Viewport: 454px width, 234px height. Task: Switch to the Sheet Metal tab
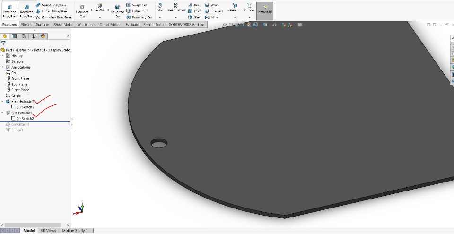[63, 25]
